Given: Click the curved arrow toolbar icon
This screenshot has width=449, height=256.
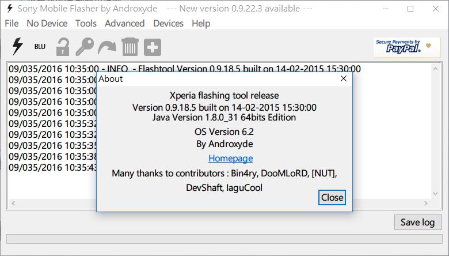Looking at the screenshot, I should [x=107, y=48].
